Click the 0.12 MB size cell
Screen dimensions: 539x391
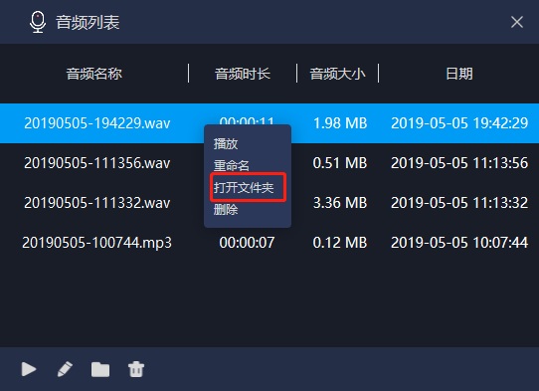(340, 243)
